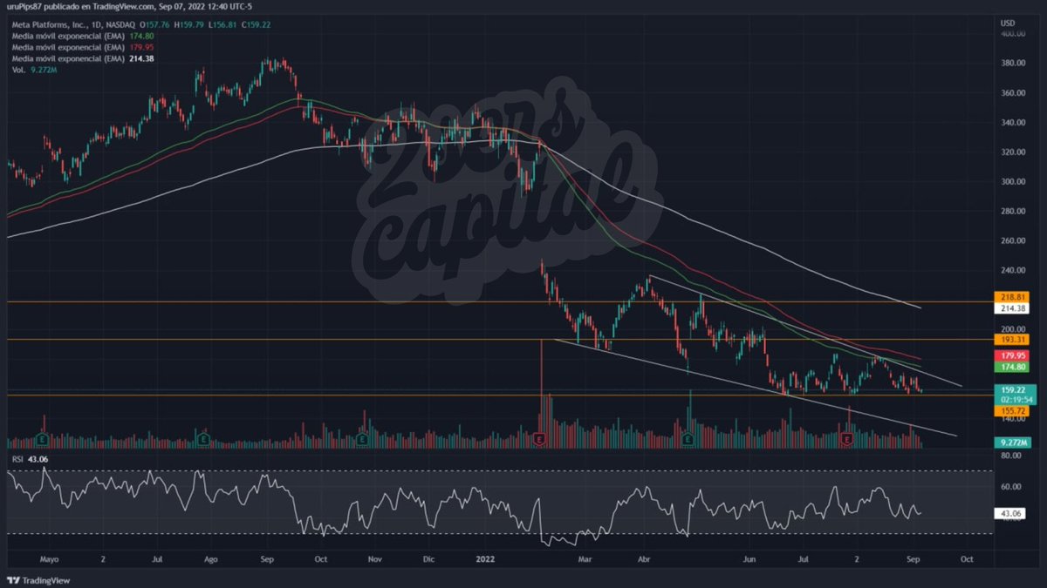
Task: Click the 9.272M volume axis label
Action: pos(1012,443)
